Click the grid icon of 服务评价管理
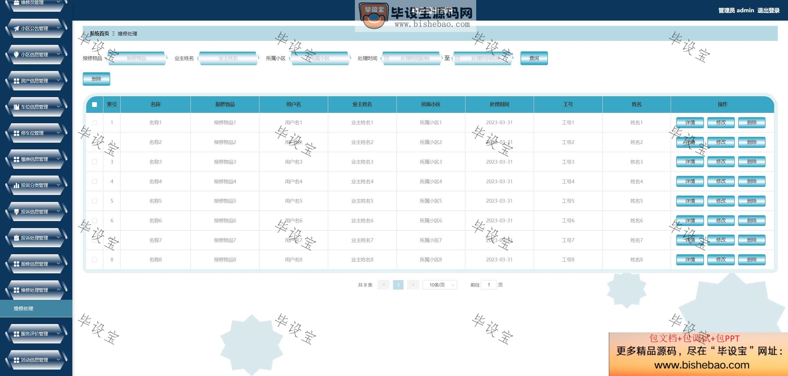Image resolution: width=788 pixels, height=376 pixels. (x=16, y=334)
